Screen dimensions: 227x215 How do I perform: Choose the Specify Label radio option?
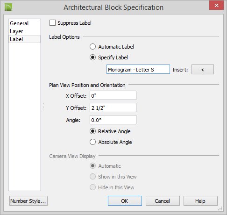pos(92,57)
